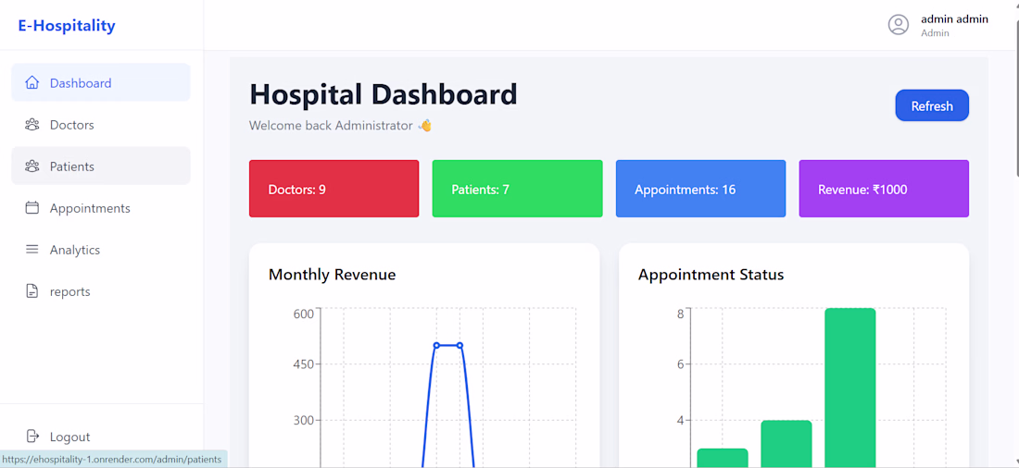Screen dimensions: 1019x468
Task: Open the reports section
Action: [x=101, y=291]
